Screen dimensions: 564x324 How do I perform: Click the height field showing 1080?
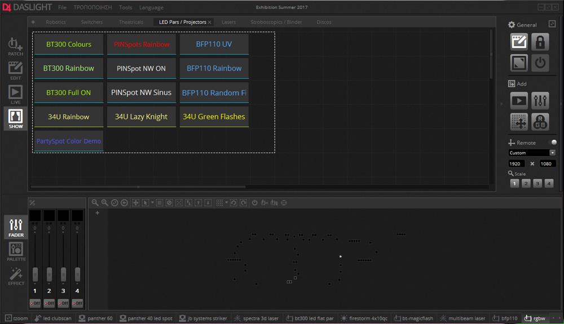coord(548,163)
